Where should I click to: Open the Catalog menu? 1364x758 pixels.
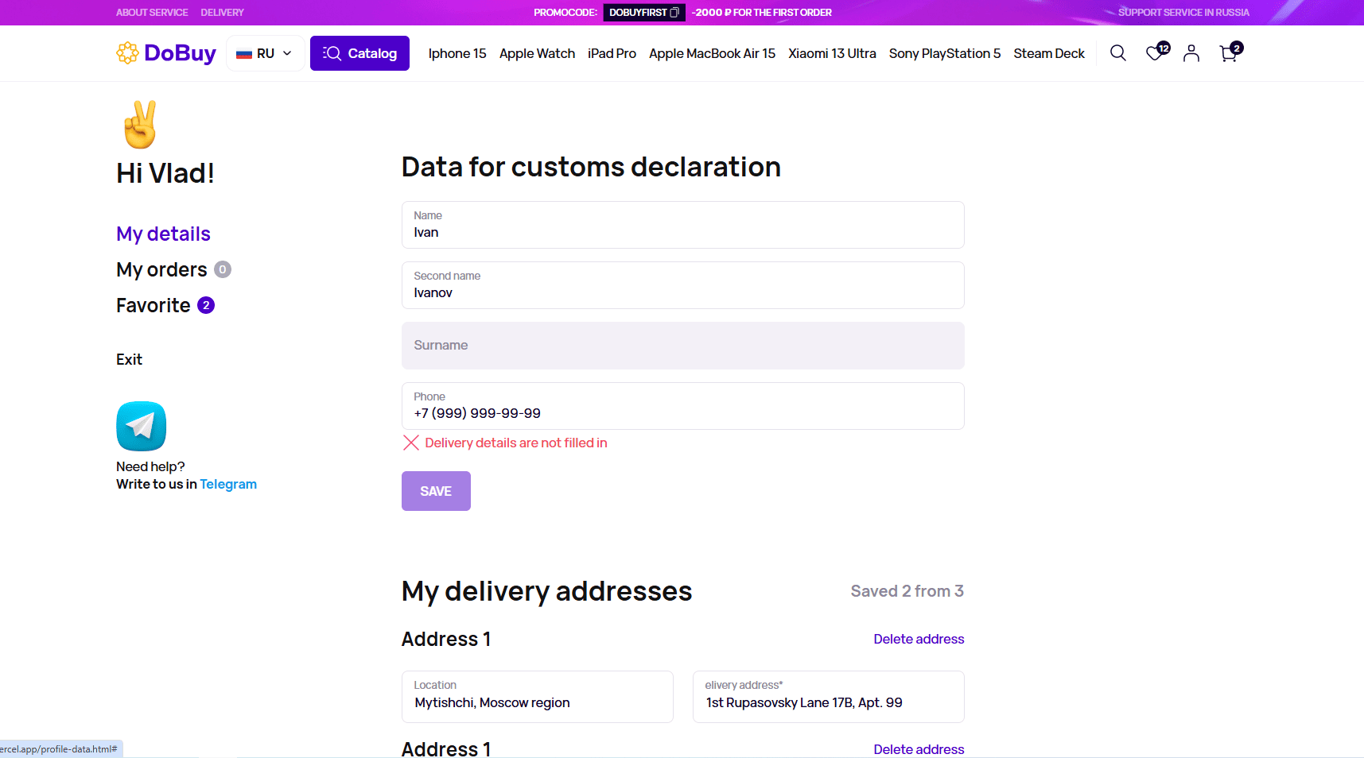pyautogui.click(x=359, y=53)
